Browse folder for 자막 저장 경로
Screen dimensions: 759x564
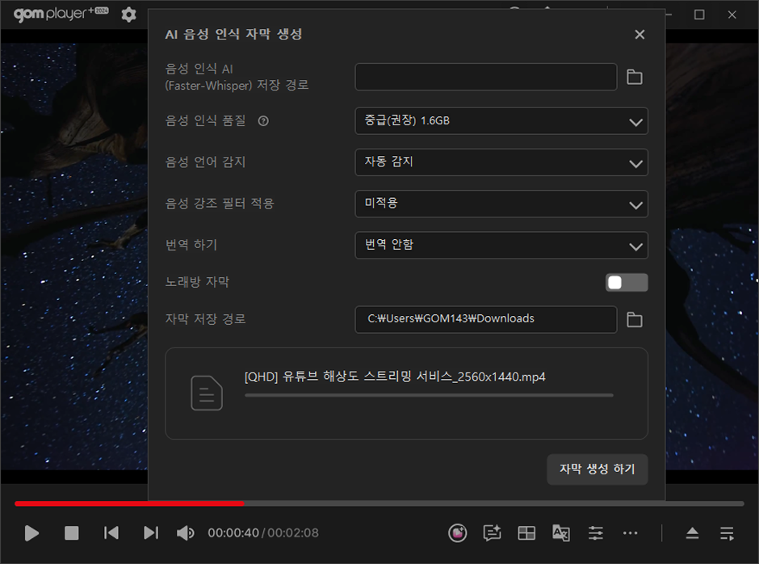pos(635,320)
